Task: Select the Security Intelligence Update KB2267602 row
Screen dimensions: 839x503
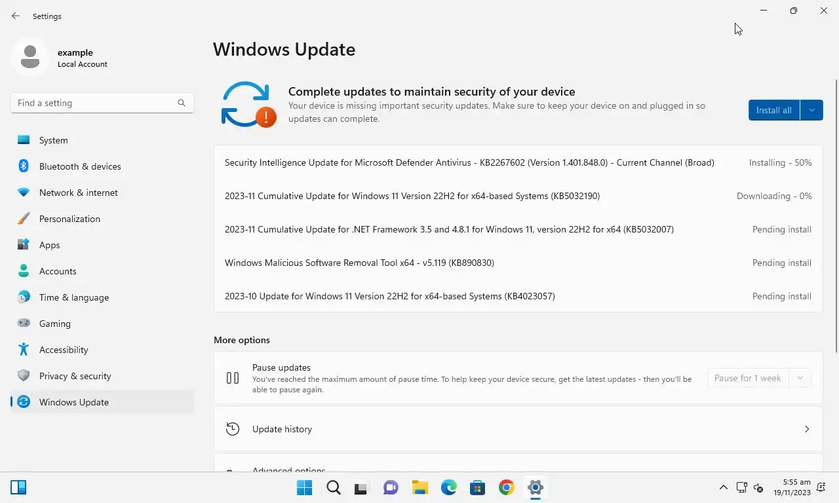Action: (518, 162)
